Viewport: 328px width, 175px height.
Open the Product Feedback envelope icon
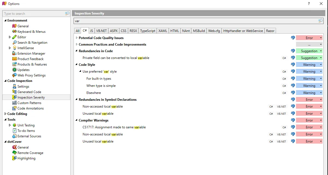(x=14, y=59)
